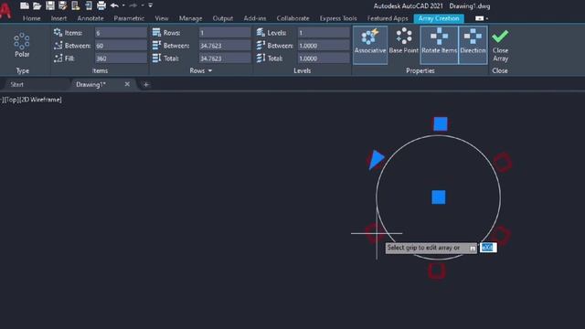Click the Levels Total distance field
This screenshot has height=329, width=585.
323,58
